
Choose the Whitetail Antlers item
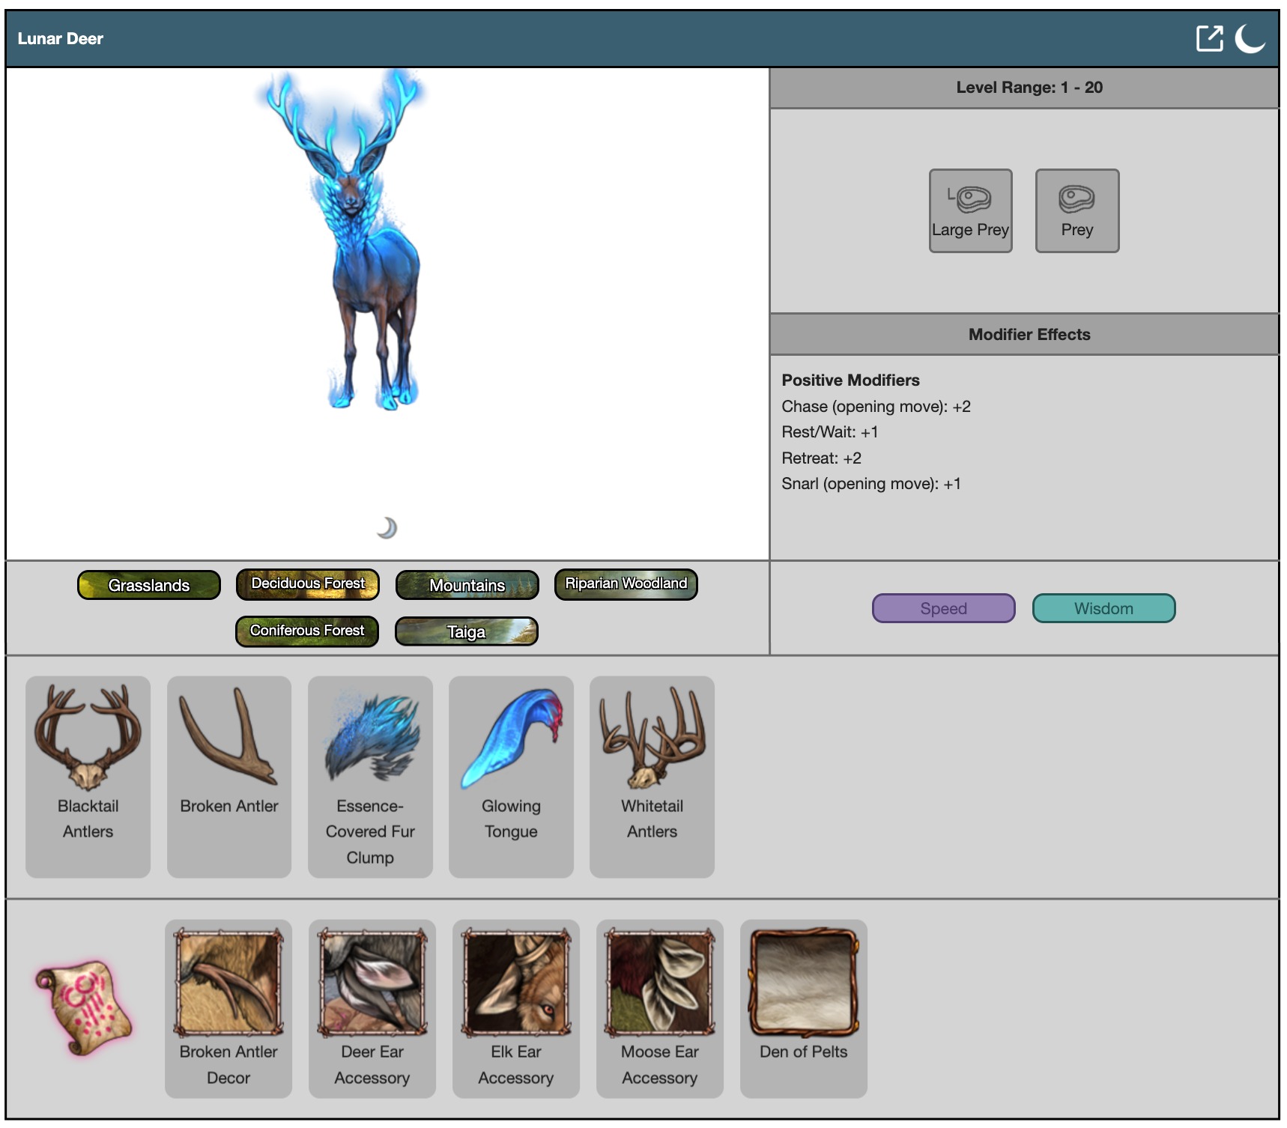(x=652, y=776)
